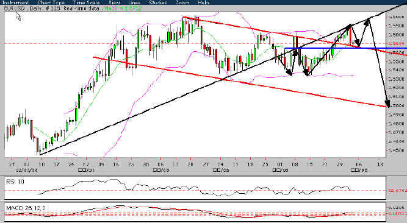
Task: Open the Zoom menu
Action: tap(182, 2)
